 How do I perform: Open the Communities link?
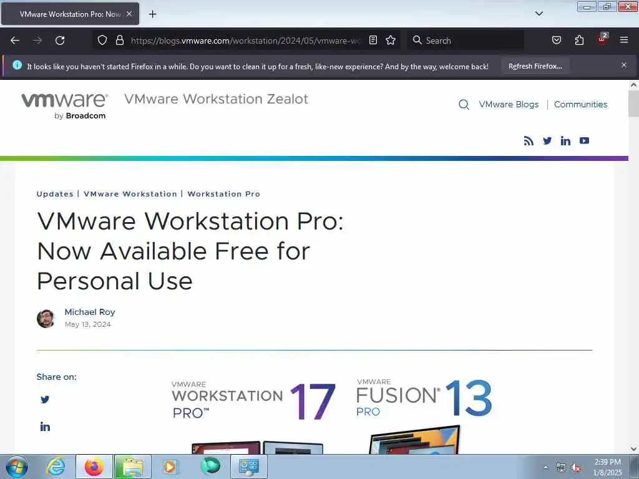point(581,104)
